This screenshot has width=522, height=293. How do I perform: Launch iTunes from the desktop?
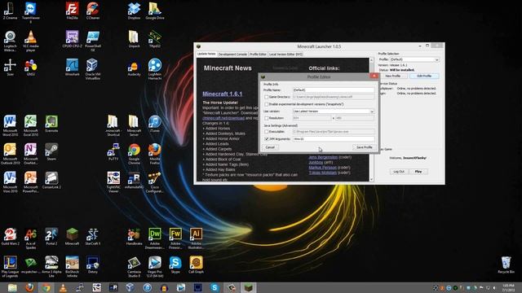(155, 124)
